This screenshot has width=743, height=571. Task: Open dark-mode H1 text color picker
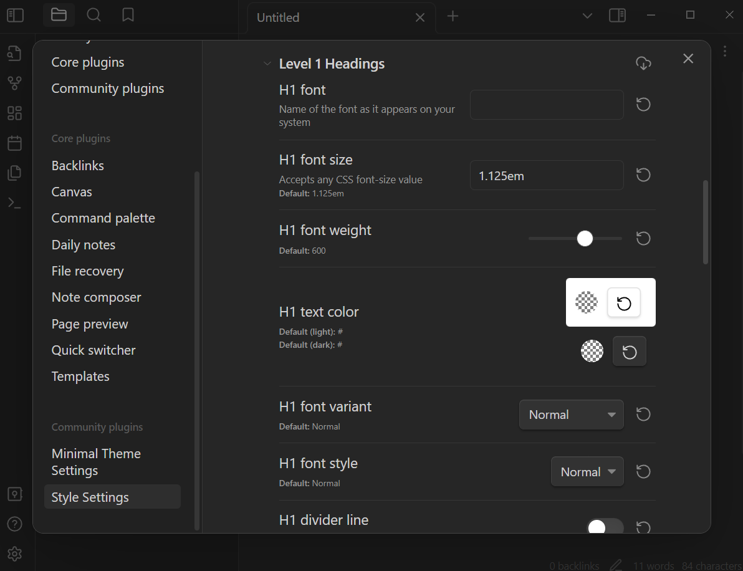click(x=592, y=351)
